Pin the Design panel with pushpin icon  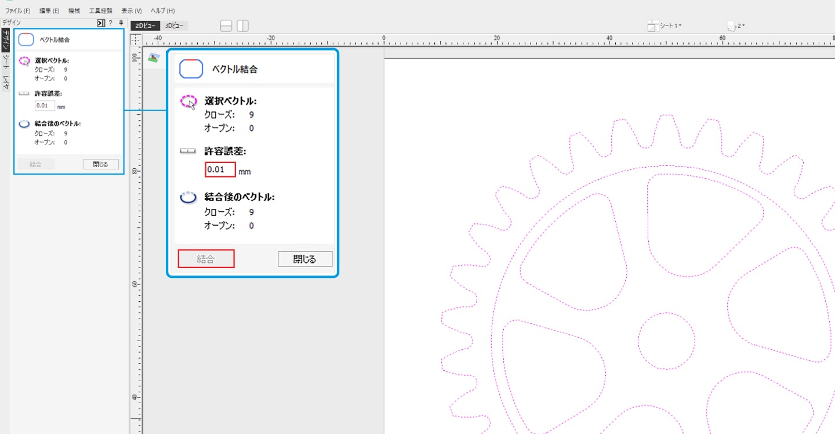[x=121, y=23]
